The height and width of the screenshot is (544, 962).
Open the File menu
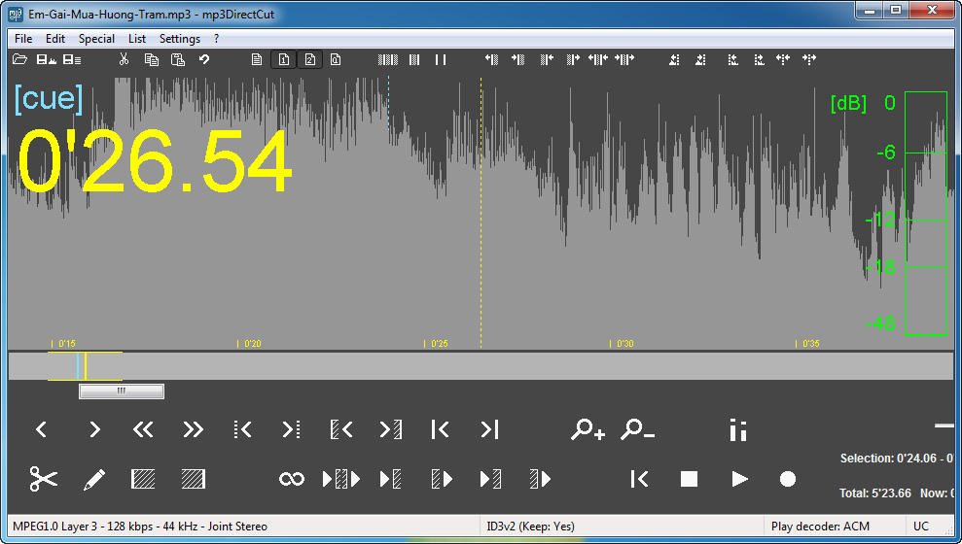(23, 39)
